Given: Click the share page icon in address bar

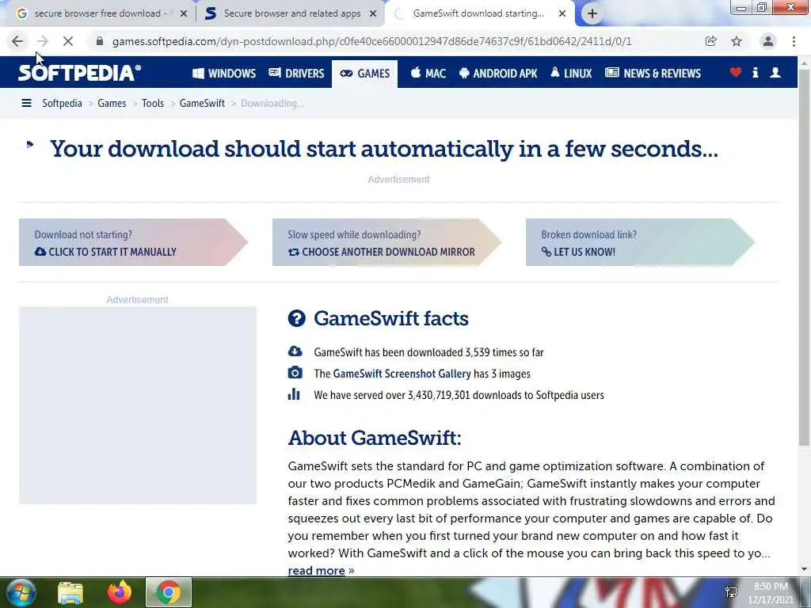Looking at the screenshot, I should coord(710,41).
